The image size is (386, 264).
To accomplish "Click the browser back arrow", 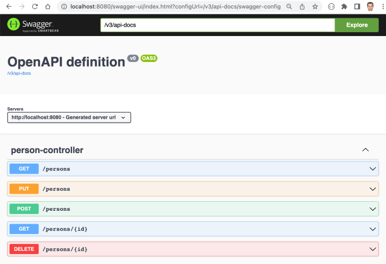I will [x=8, y=7].
